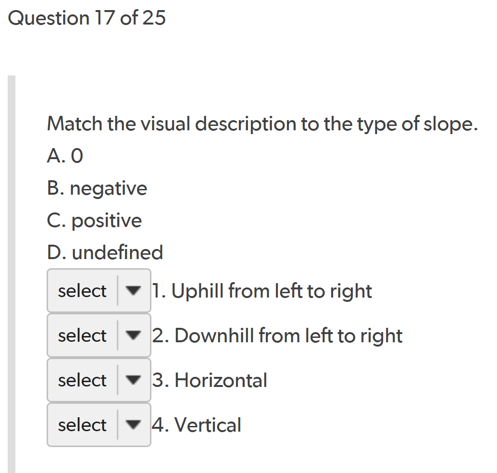Image resolution: width=497 pixels, height=473 pixels.
Task: Click answer option 'D. undefined'
Action: click(x=105, y=253)
